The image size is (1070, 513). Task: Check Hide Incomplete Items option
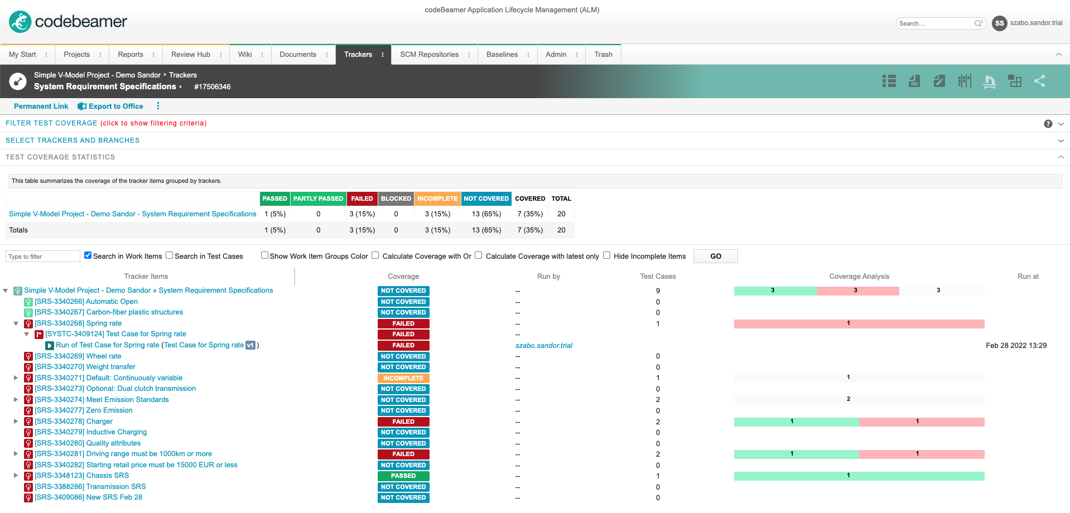pyautogui.click(x=606, y=255)
